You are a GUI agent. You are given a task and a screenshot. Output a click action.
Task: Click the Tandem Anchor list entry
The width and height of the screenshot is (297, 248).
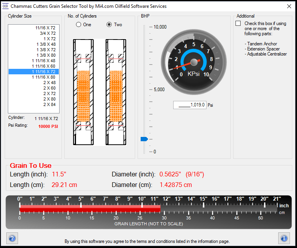click(261, 44)
